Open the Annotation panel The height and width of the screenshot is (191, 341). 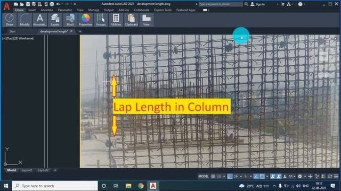click(40, 20)
